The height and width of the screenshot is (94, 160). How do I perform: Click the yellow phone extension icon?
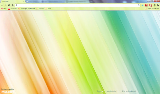coord(154,5)
